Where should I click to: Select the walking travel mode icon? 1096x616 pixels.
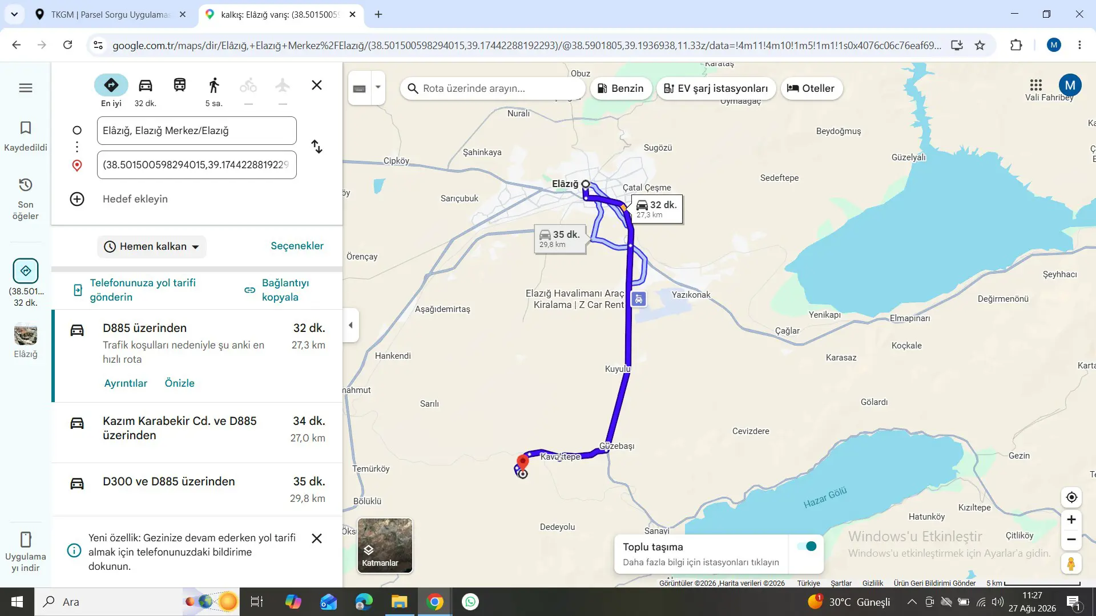tap(214, 86)
